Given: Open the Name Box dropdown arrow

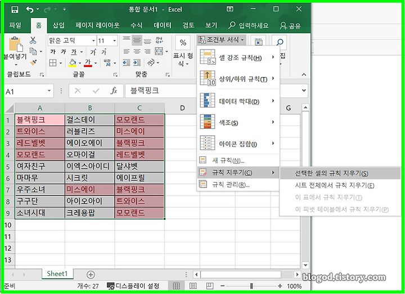Looking at the screenshot, I should (49, 91).
